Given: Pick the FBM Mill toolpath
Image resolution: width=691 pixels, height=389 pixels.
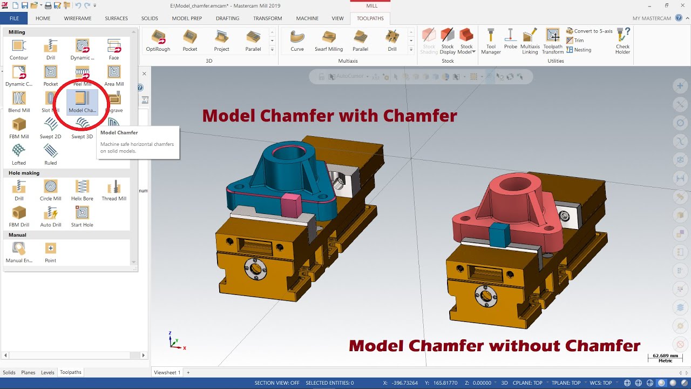Looking at the screenshot, I should tap(19, 129).
